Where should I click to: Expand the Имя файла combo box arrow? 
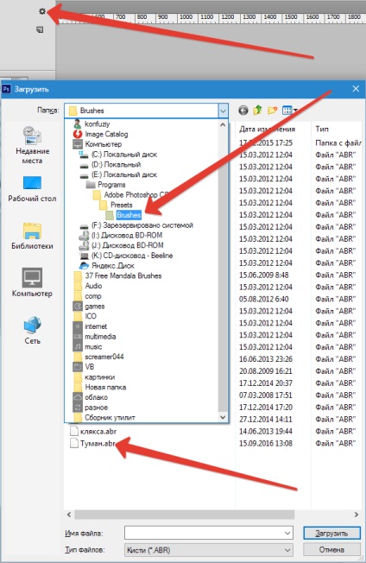tap(287, 533)
